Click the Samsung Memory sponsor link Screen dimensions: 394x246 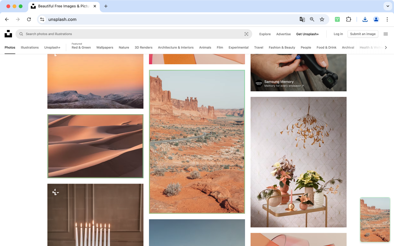(x=279, y=82)
